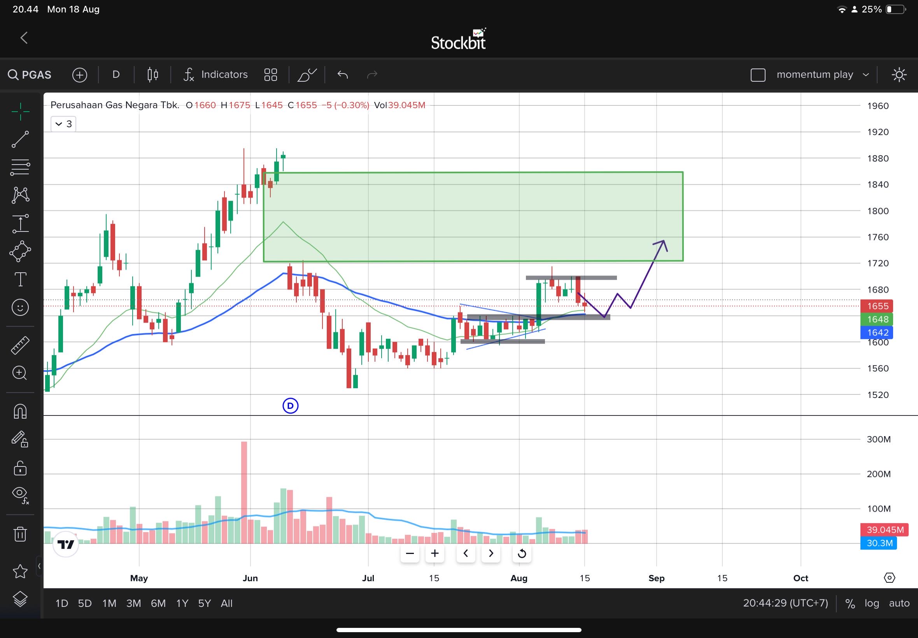Tap the battery indicator in status bar

pyautogui.click(x=896, y=9)
